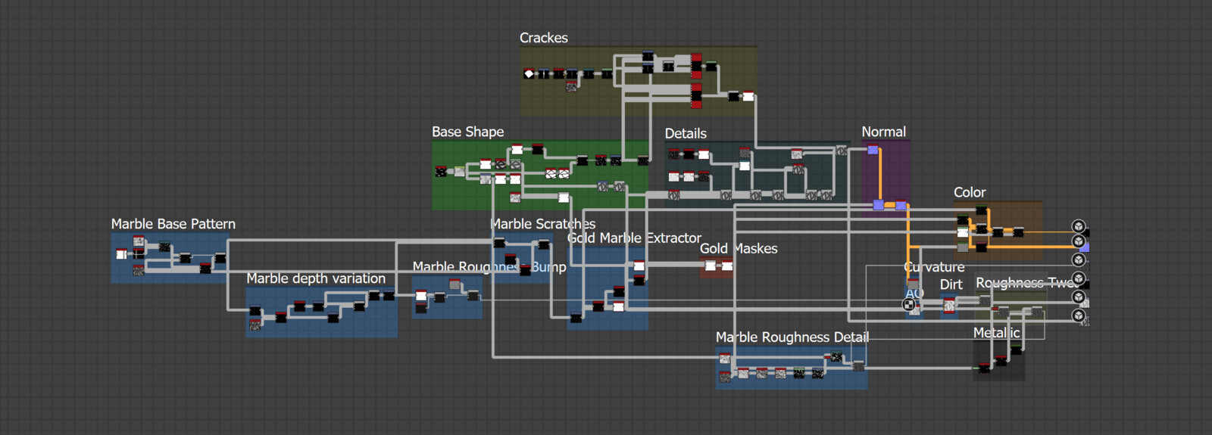Click the Marble depth variation frame title
The image size is (1212, 435).
[x=316, y=278]
